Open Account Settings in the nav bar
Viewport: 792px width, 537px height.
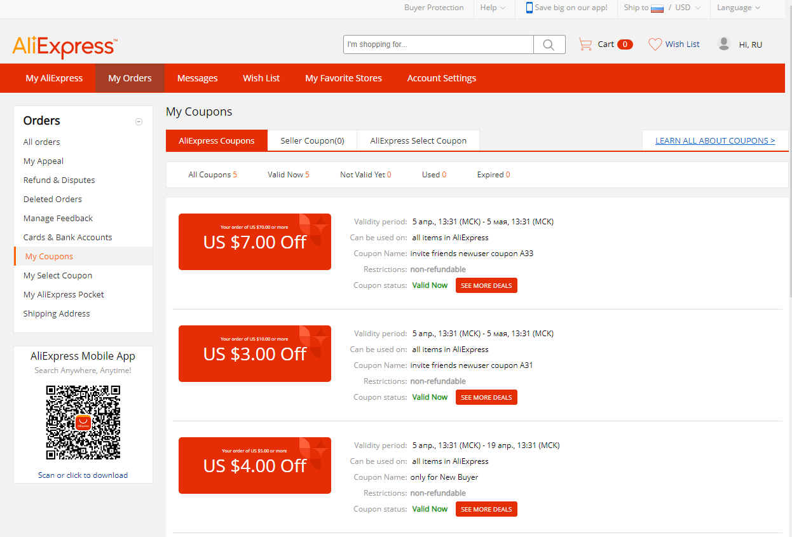pos(442,78)
